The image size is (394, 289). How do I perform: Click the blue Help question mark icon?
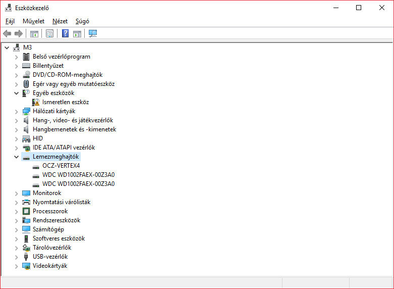click(x=66, y=33)
